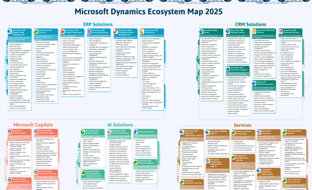Click the Intelligent Order Management icon
The width and height of the screenshot is (312, 190).
[116, 31]
